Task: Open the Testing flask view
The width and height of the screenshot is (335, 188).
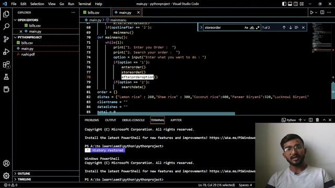Action: (x=6, y=77)
